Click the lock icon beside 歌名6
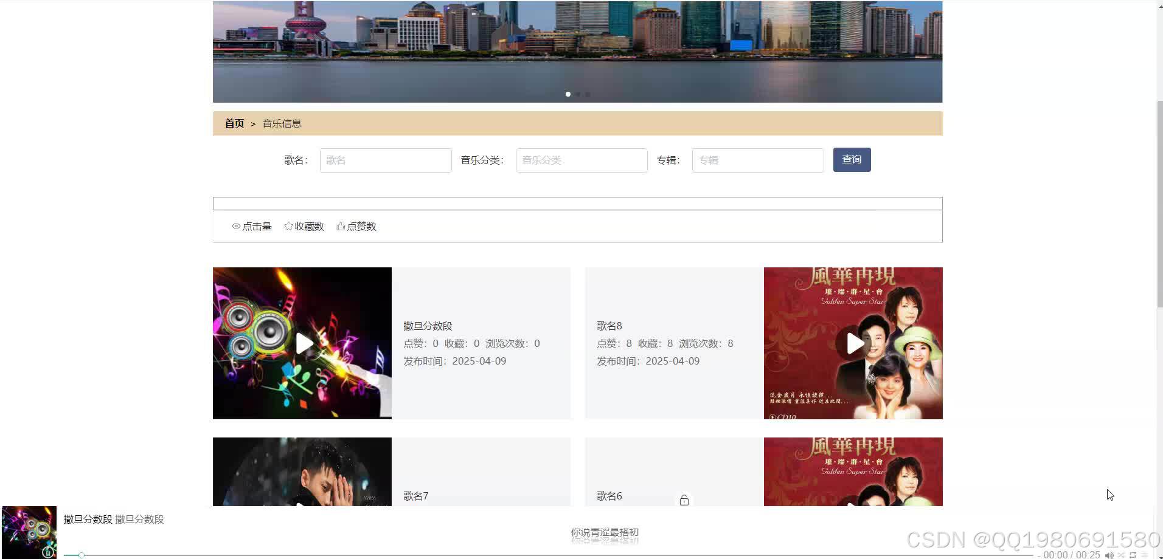This screenshot has height=559, width=1163. point(684,500)
